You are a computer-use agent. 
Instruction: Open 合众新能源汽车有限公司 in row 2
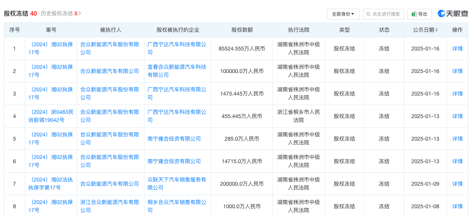[110, 71]
